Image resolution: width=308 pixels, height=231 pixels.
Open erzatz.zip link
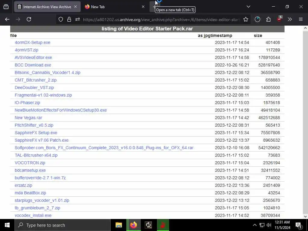pos(23,185)
